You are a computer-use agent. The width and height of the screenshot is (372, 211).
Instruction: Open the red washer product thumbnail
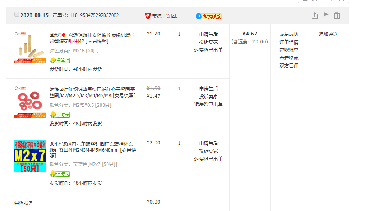coord(30,102)
